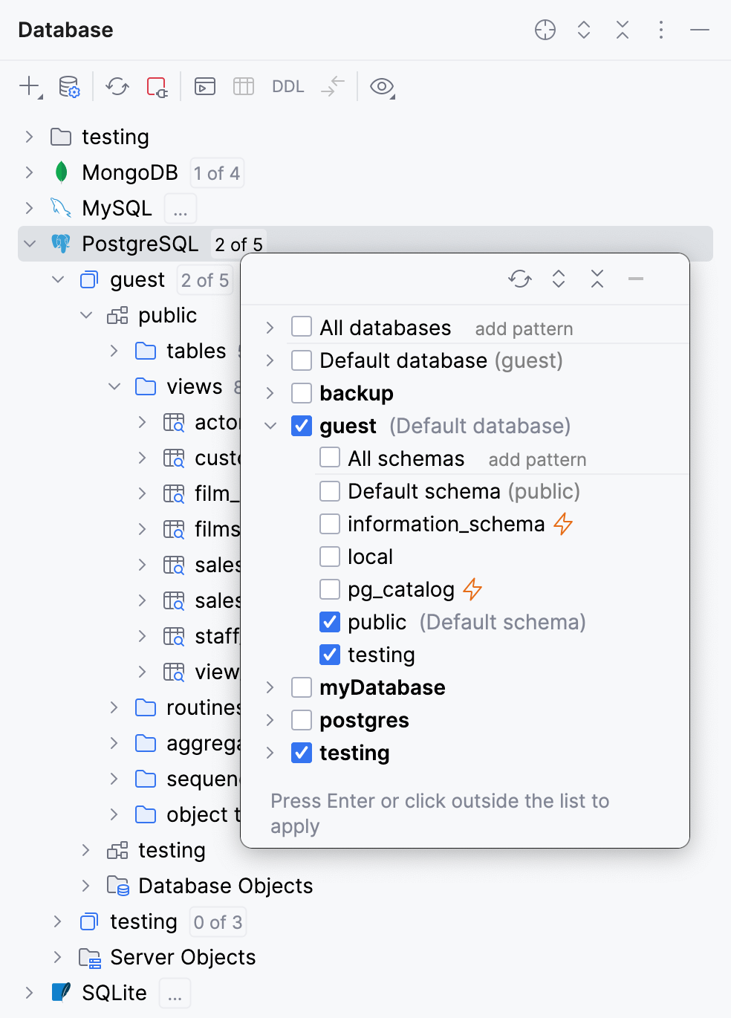This screenshot has height=1018, width=731.
Task: Click add pattern next to All schemas
Action: (x=537, y=459)
